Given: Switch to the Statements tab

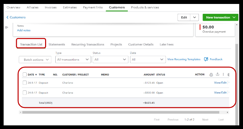Looking at the screenshot, I should click(57, 44).
